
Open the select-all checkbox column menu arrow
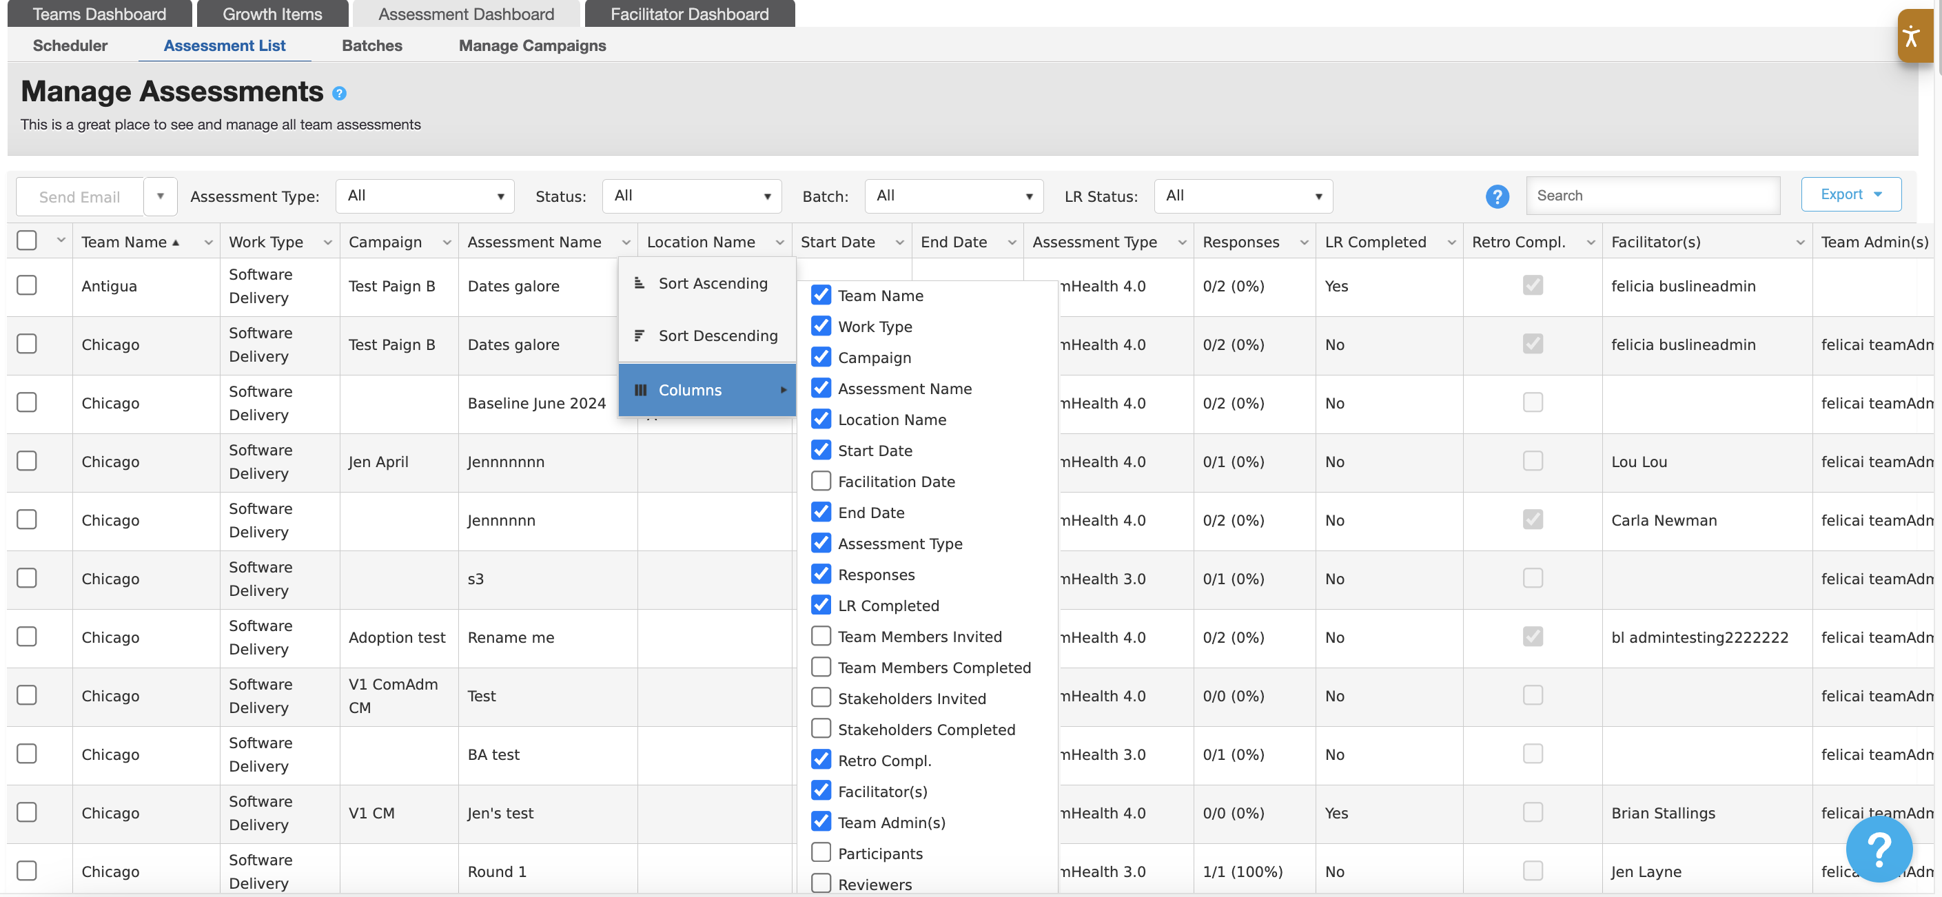tap(61, 240)
